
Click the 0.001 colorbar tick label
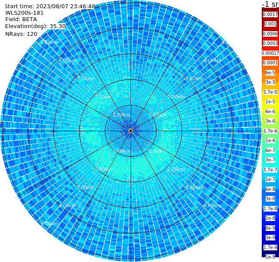tap(270, 24)
